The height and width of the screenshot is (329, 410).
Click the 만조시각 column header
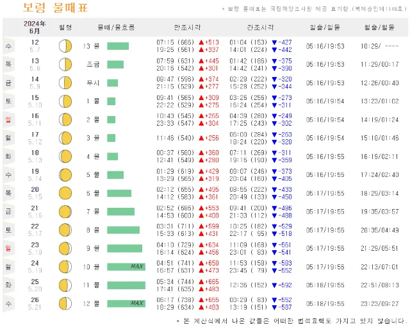pyautogui.click(x=186, y=27)
